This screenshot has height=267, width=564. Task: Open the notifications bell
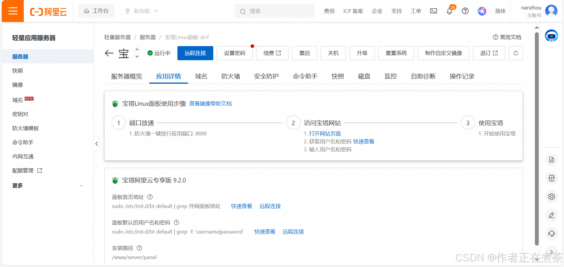[x=449, y=11]
